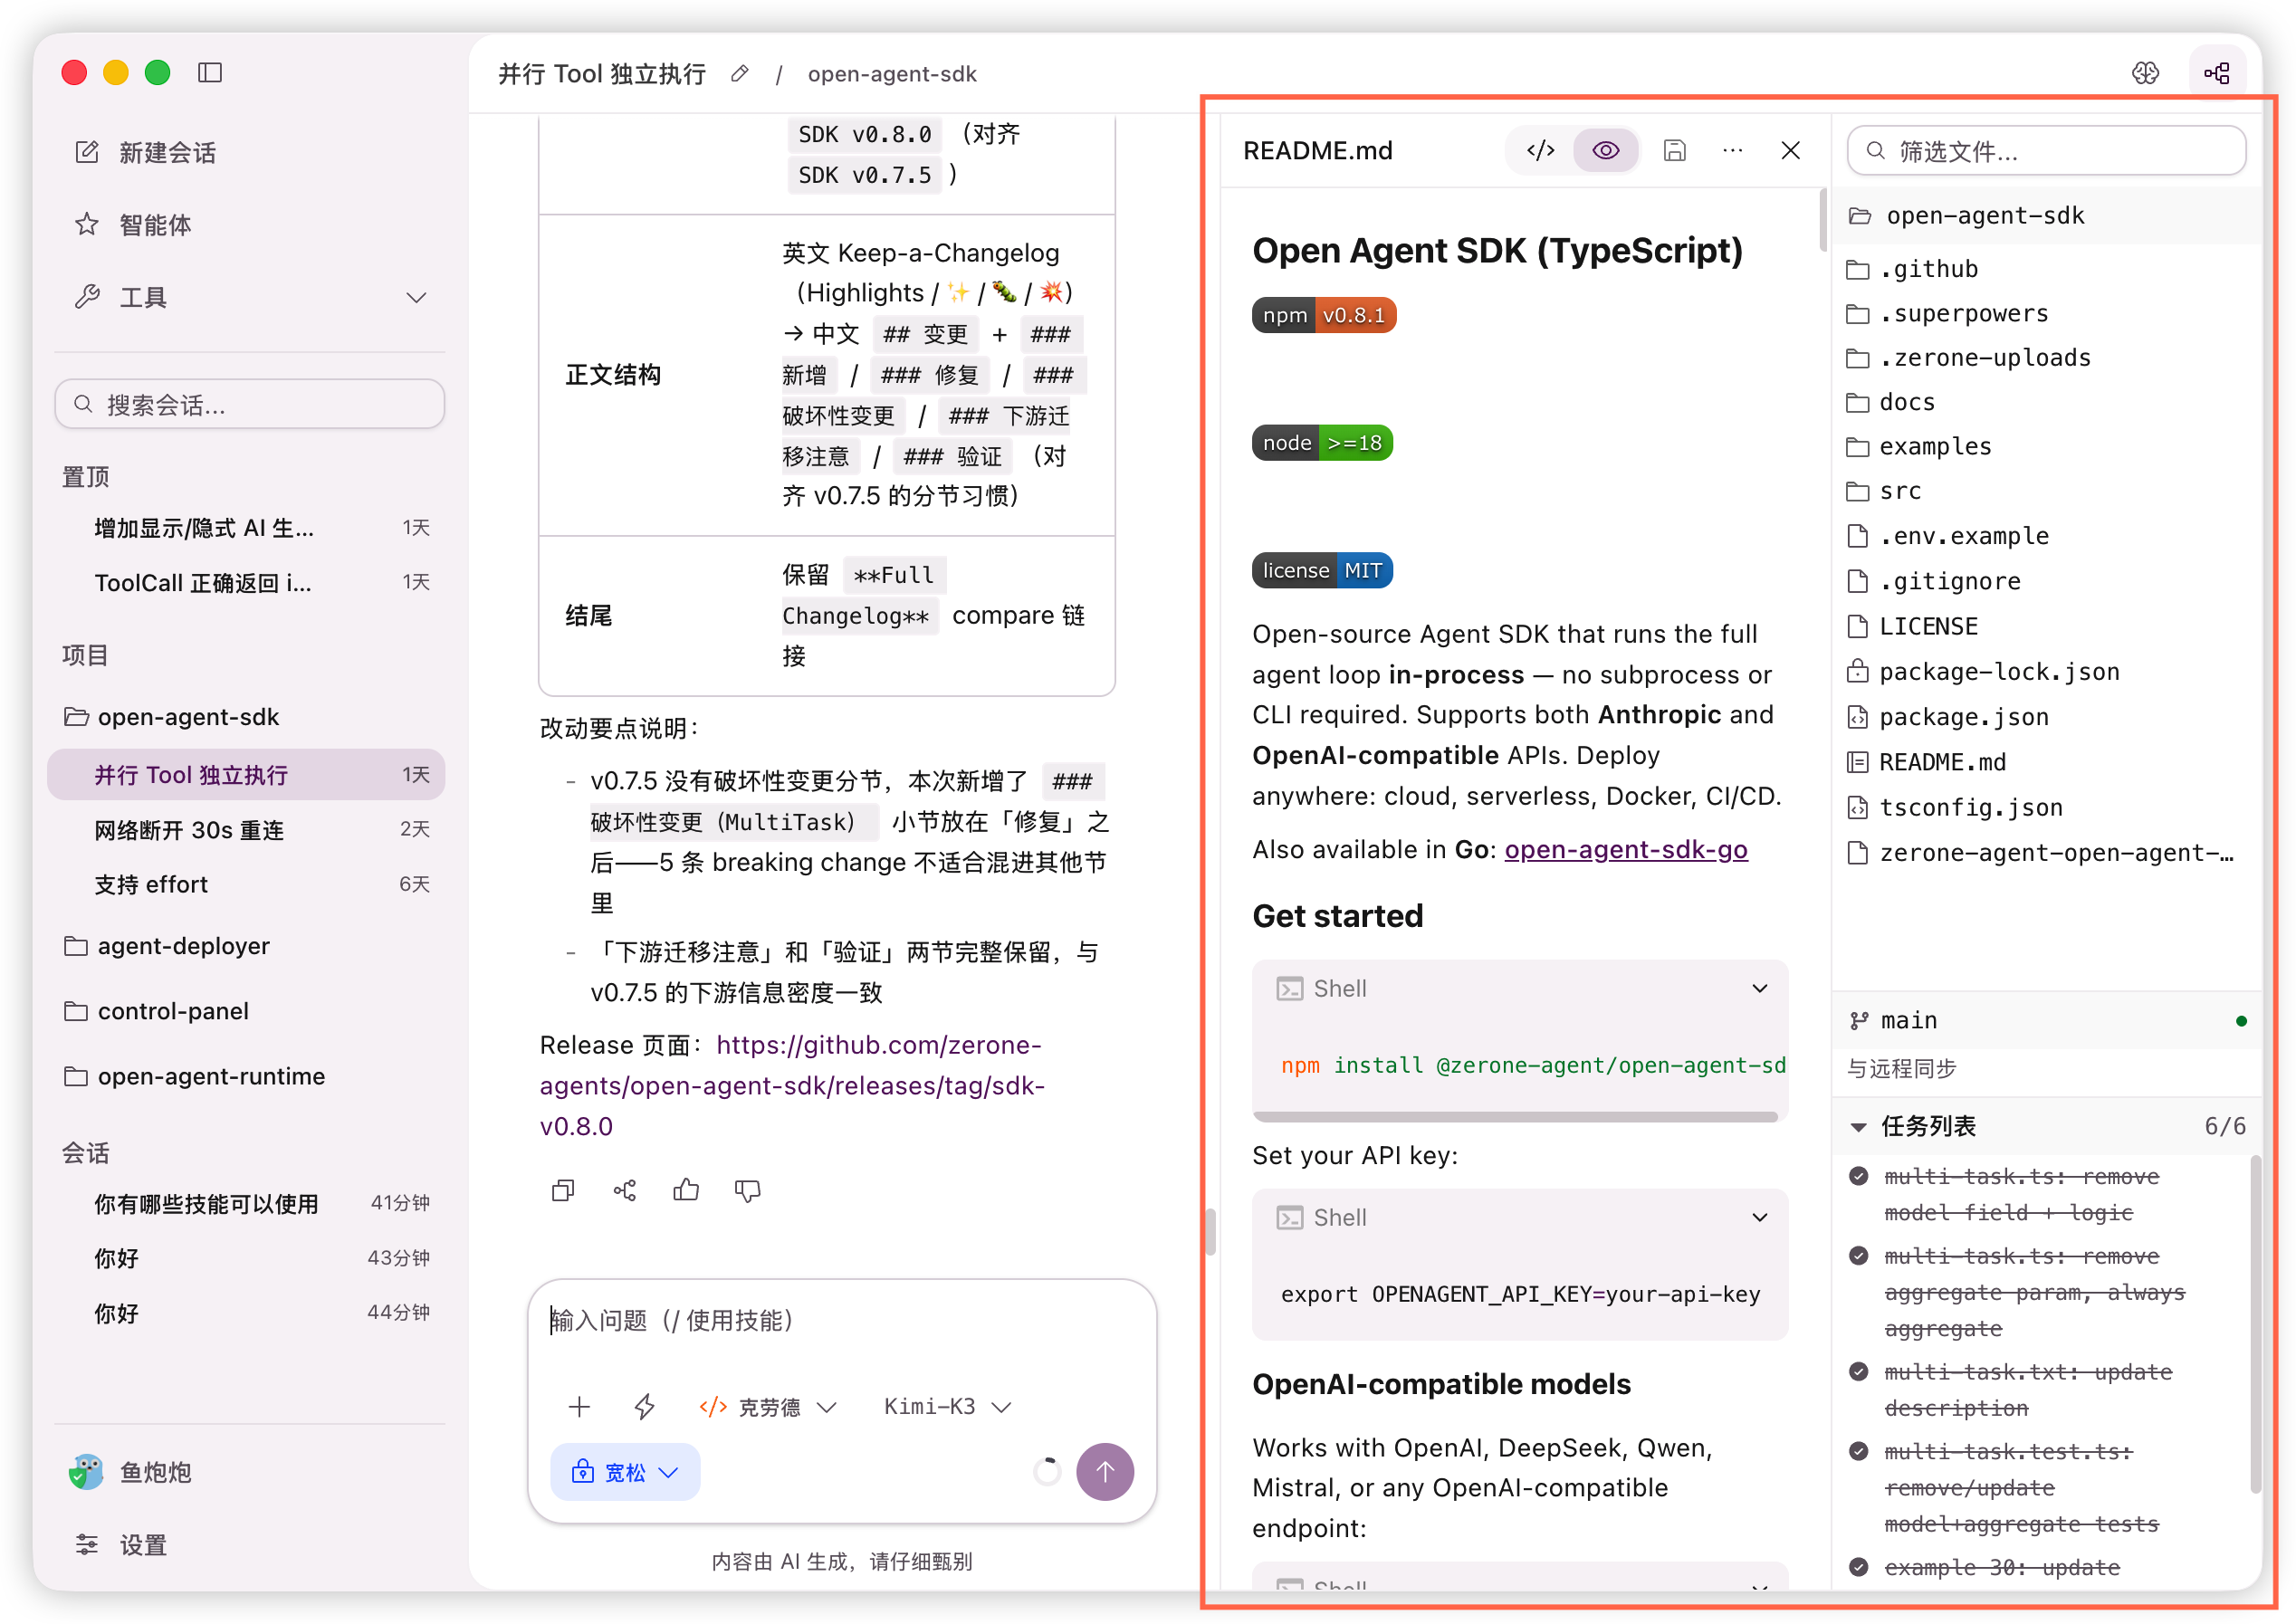The height and width of the screenshot is (1624, 2296).
Task: Toggle task 'multi-task.ts: remove model field + logic'
Action: [1858, 1176]
